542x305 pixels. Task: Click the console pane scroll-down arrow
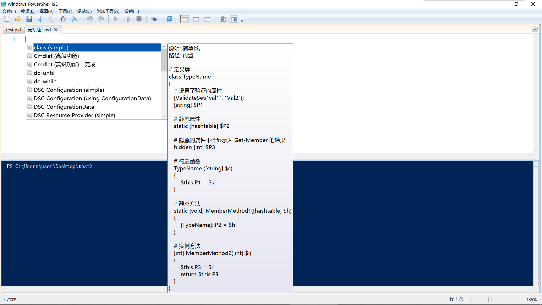click(x=536, y=283)
